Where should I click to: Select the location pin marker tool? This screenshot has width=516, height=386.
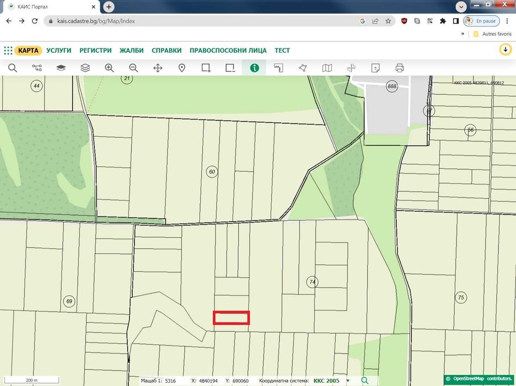pyautogui.click(x=182, y=68)
